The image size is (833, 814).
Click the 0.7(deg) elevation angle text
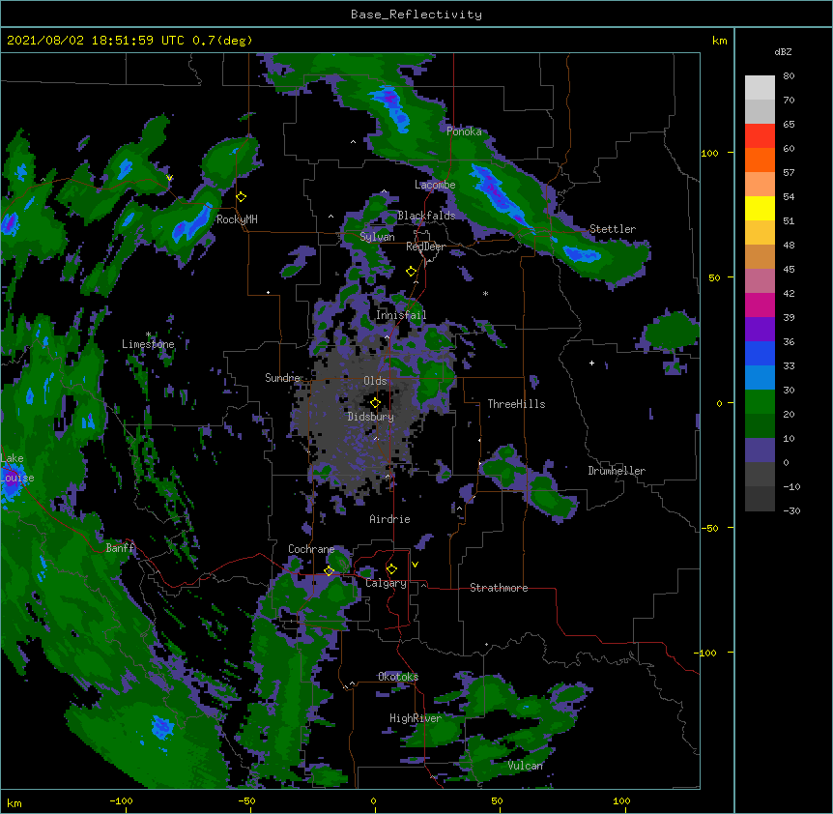point(222,41)
